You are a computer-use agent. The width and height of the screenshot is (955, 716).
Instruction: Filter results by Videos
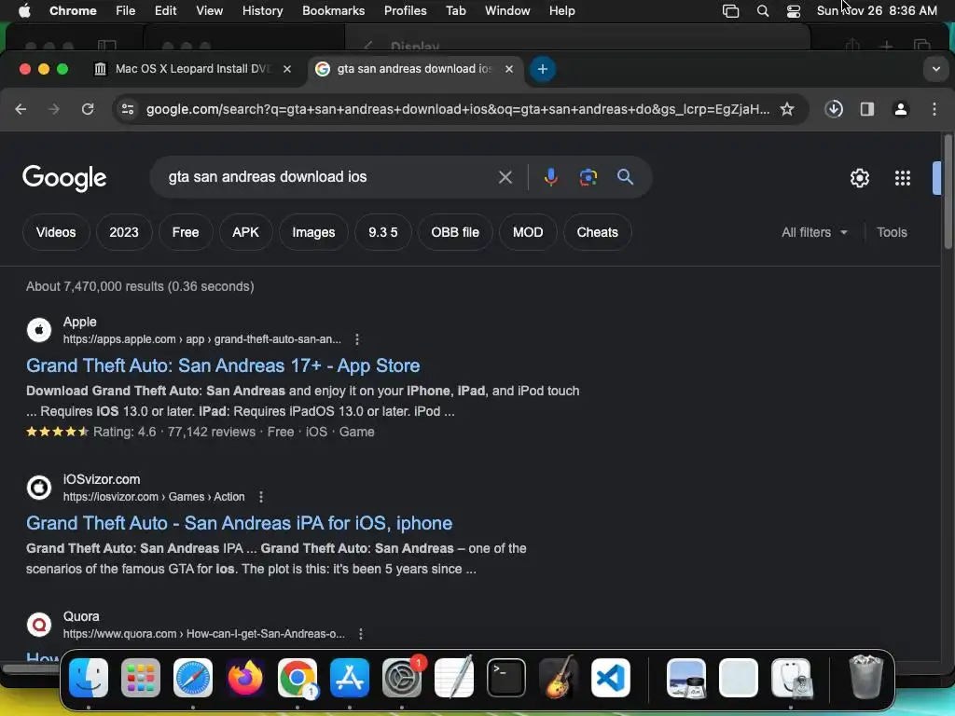[56, 232]
